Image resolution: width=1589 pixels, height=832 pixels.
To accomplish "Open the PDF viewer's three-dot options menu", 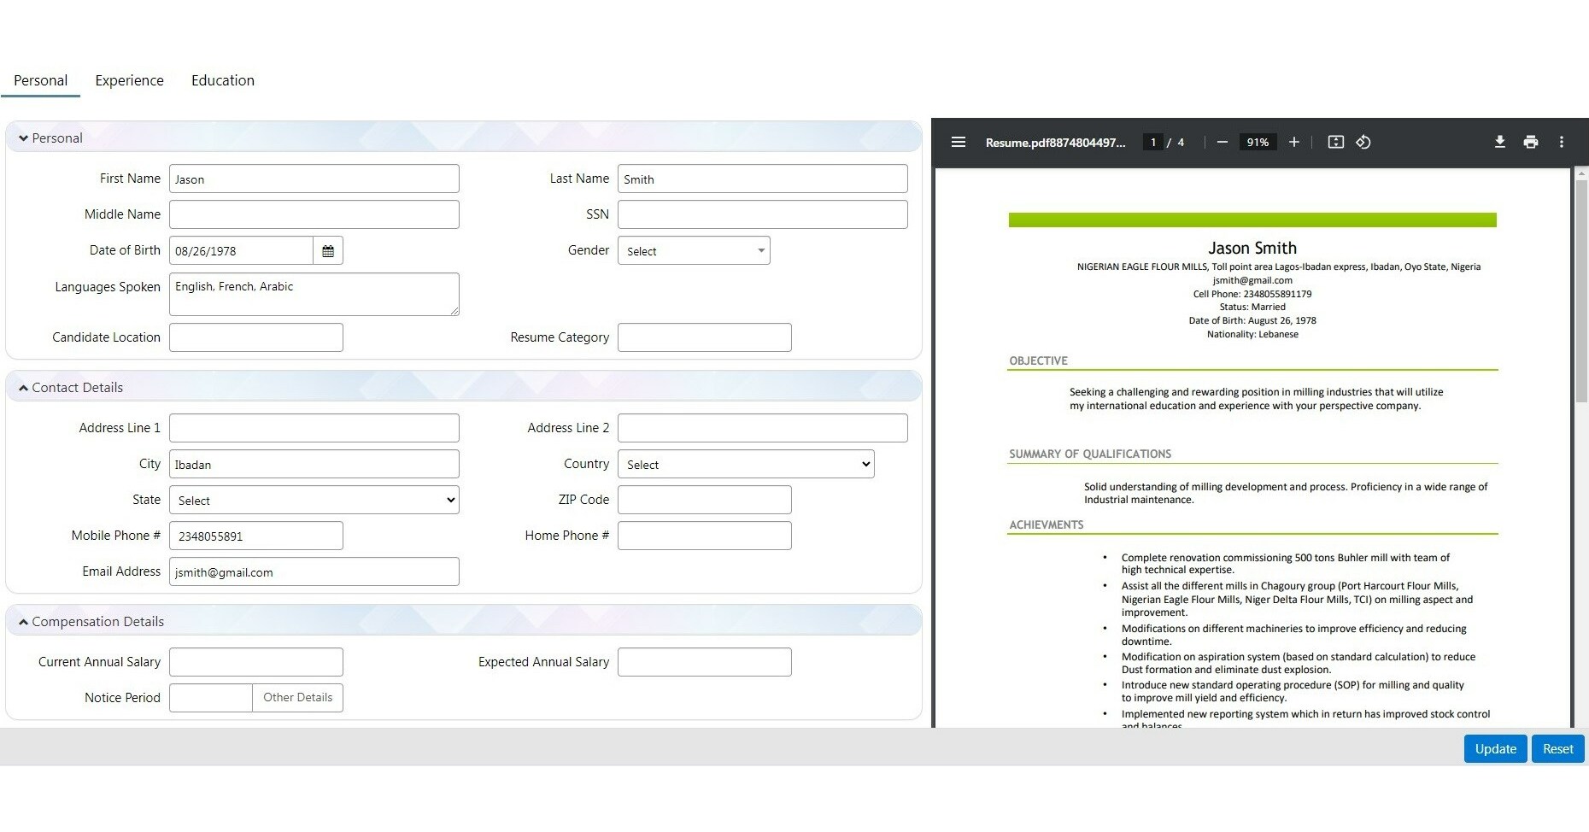I will [1562, 142].
